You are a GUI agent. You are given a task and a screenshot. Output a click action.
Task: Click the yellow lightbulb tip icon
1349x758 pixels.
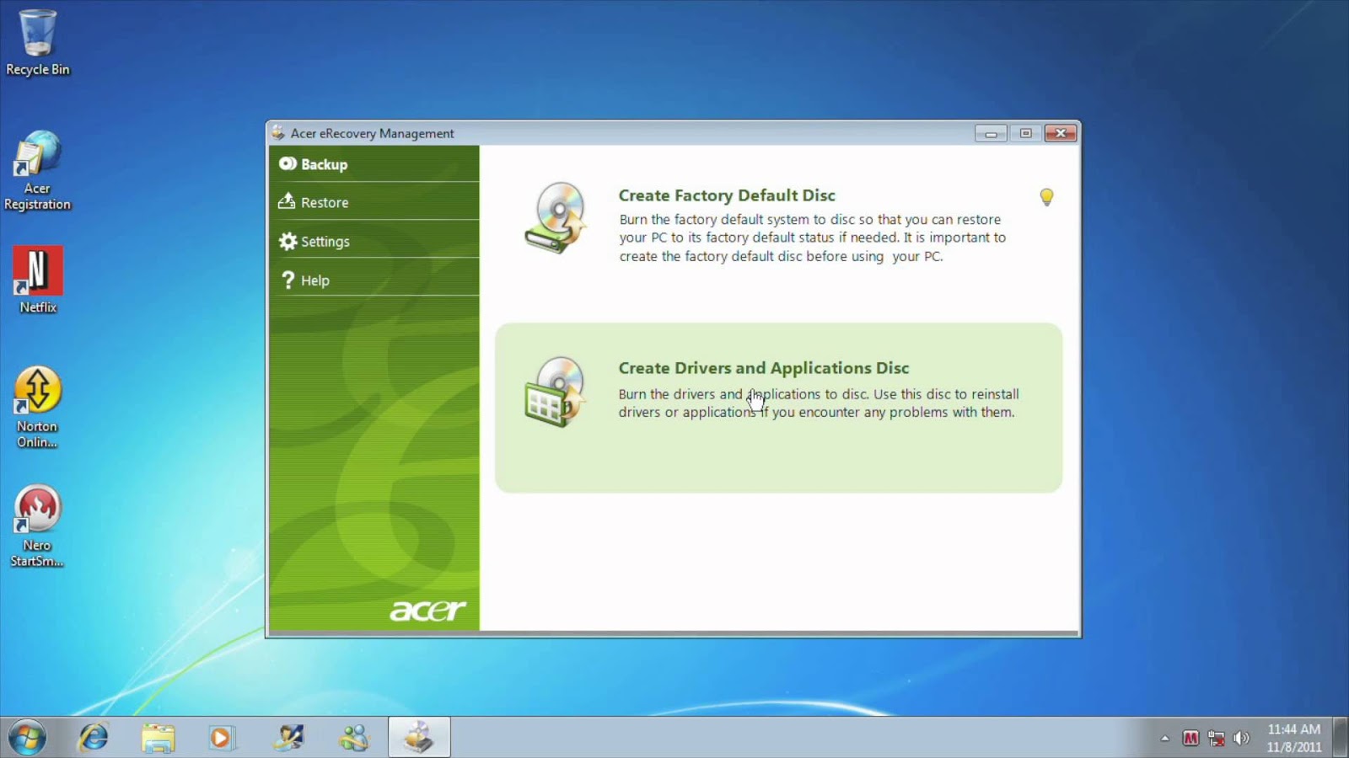1046,197
